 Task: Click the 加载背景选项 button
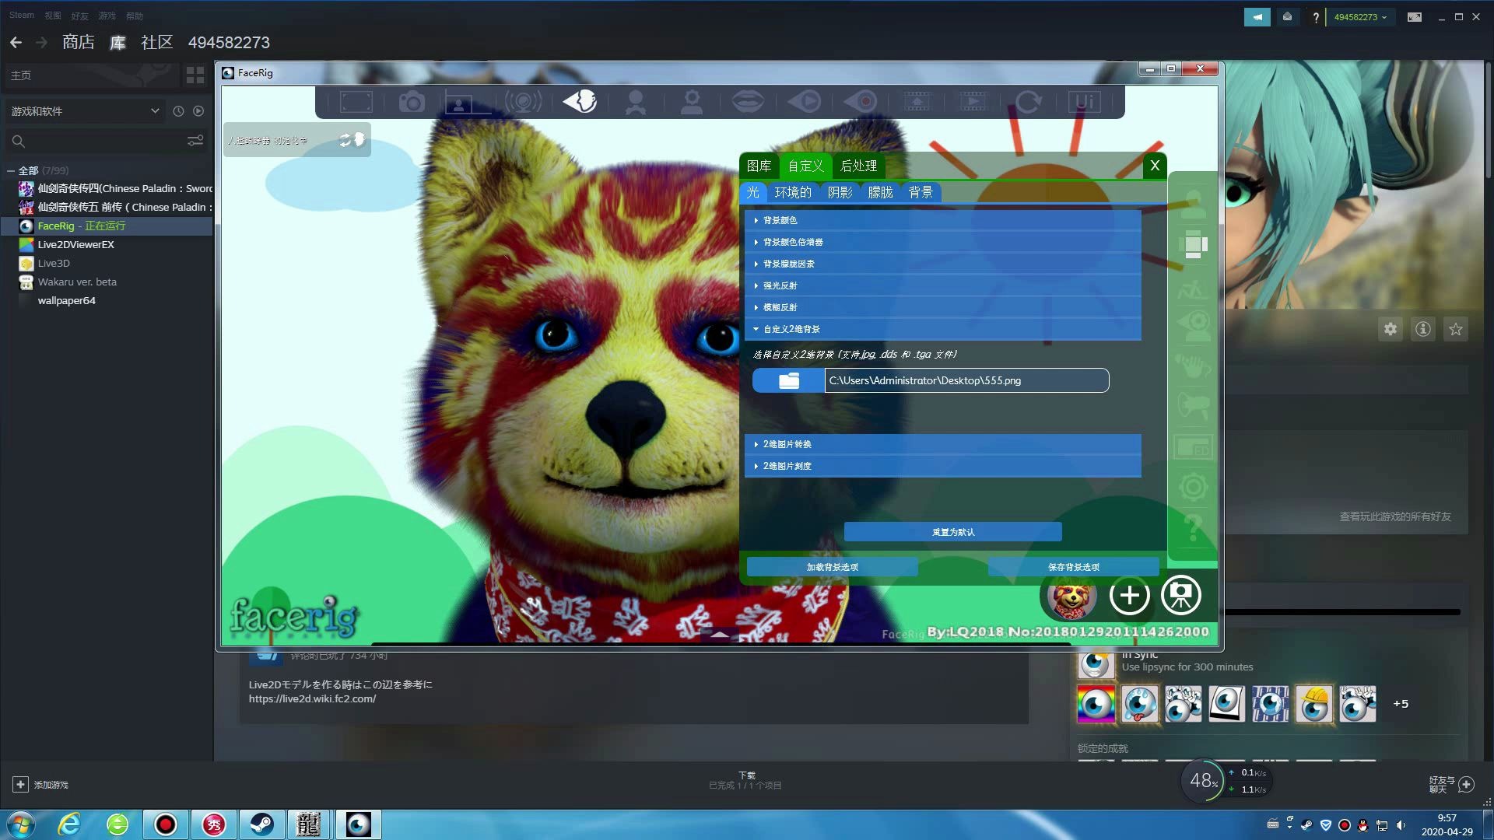(x=832, y=567)
